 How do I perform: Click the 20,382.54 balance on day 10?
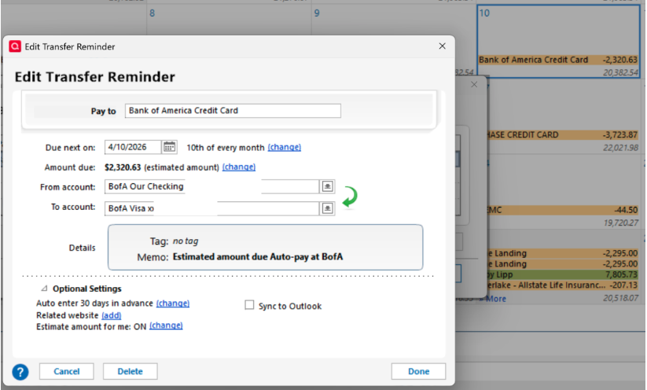620,72
